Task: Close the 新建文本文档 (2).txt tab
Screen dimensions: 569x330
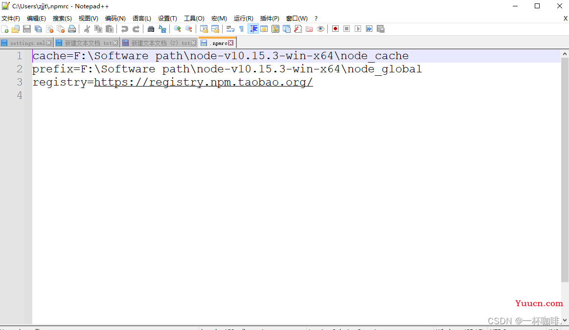Action: point(193,43)
